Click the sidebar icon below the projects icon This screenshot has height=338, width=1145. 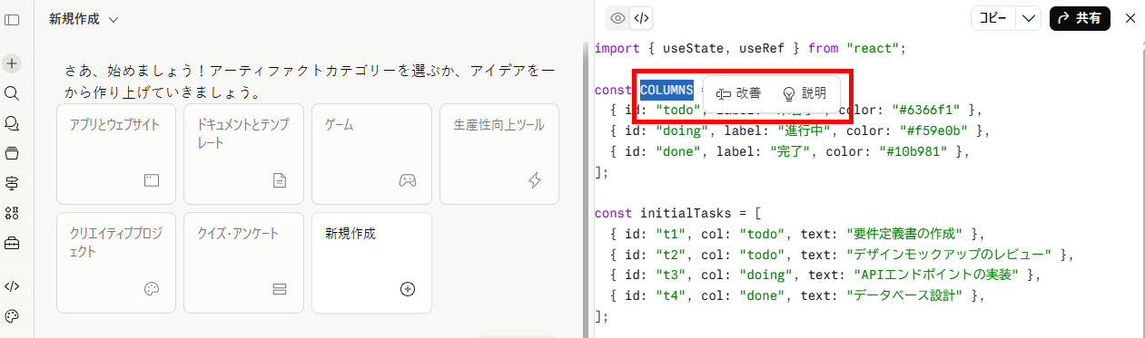[x=12, y=183]
